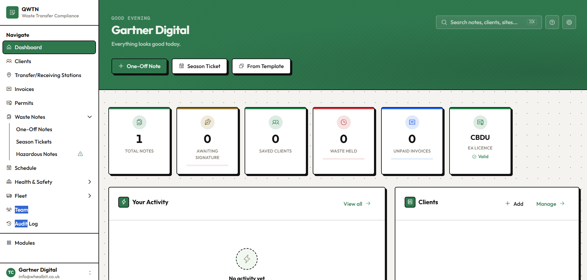The height and width of the screenshot is (280, 587).
Task: Open the account switcher arrows
Action: pyautogui.click(x=90, y=273)
